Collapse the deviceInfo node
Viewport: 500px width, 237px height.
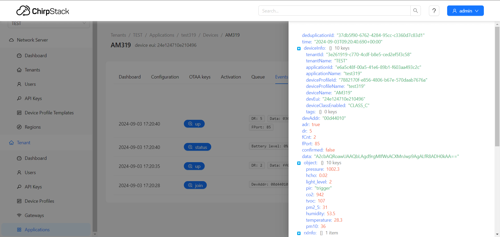pos(299,49)
